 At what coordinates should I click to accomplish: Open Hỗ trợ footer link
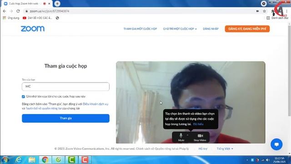click(203, 149)
